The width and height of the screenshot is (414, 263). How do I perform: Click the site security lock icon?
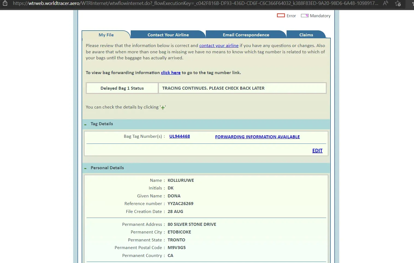tap(5, 4)
